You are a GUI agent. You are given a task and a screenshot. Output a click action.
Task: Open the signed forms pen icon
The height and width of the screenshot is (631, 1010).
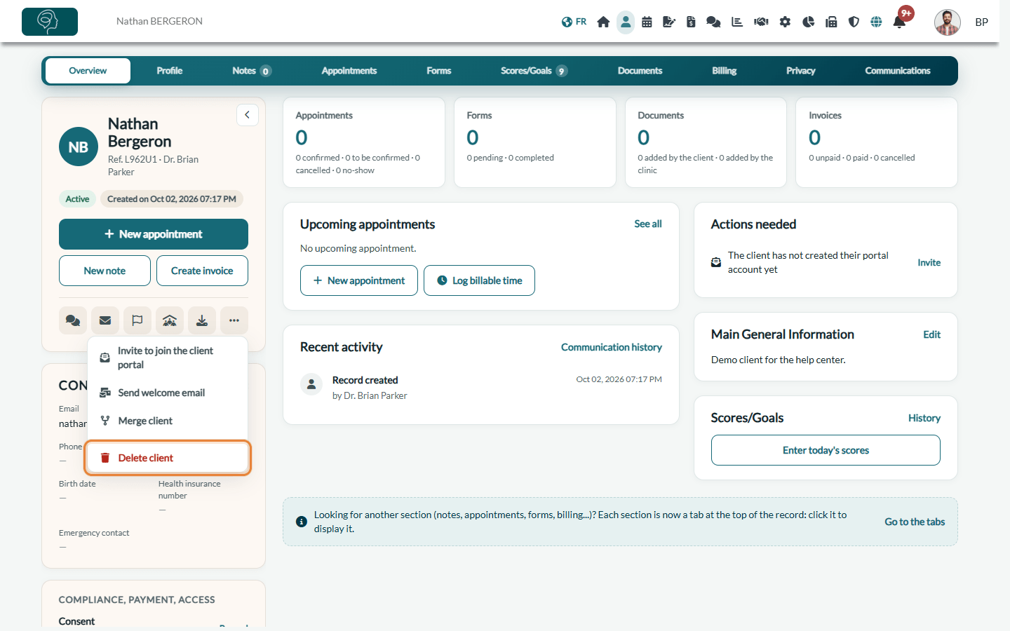669,22
